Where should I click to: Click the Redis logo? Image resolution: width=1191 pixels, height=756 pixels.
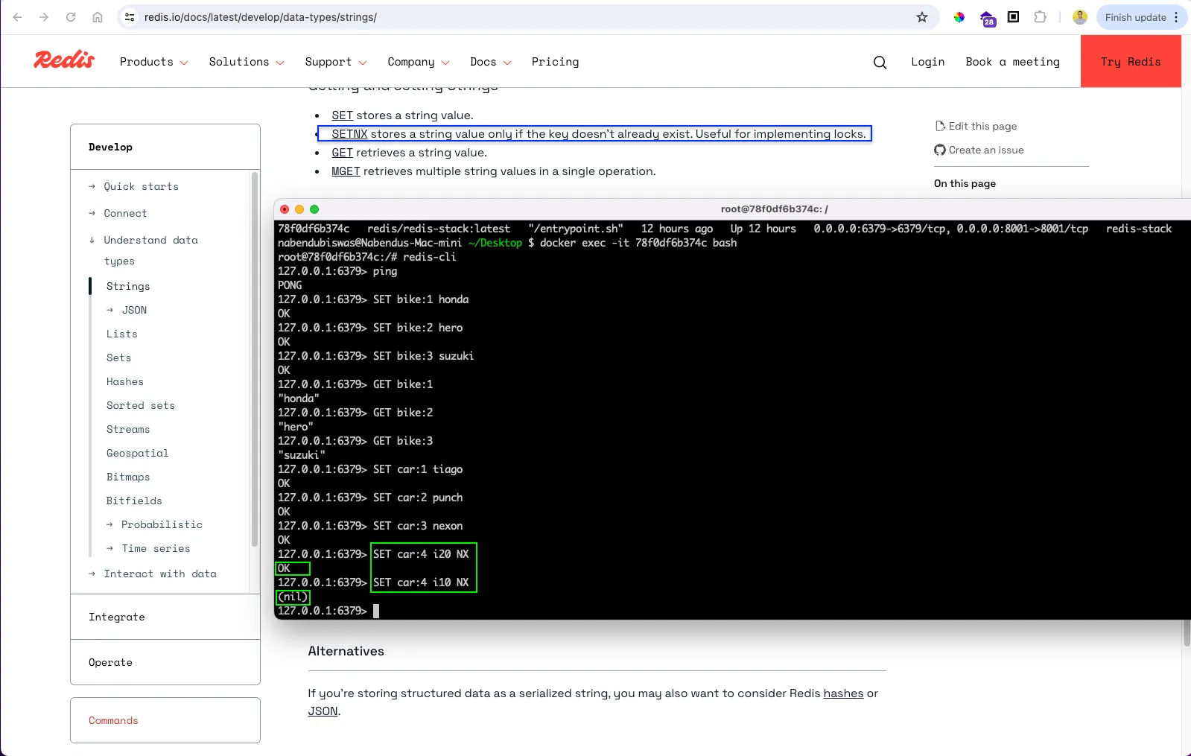pos(64,60)
